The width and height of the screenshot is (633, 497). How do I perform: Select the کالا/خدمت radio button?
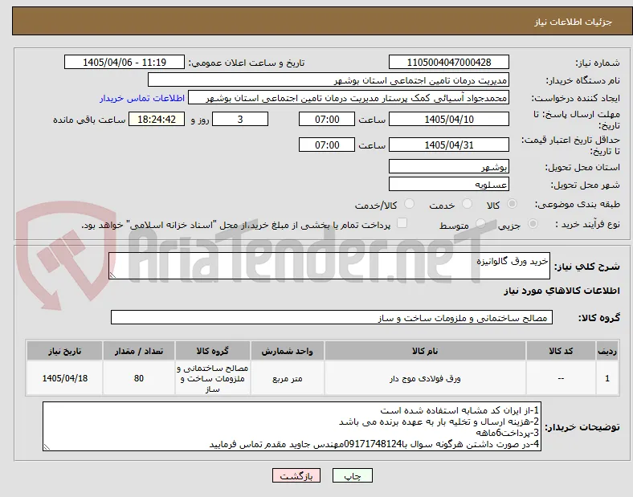(410, 204)
